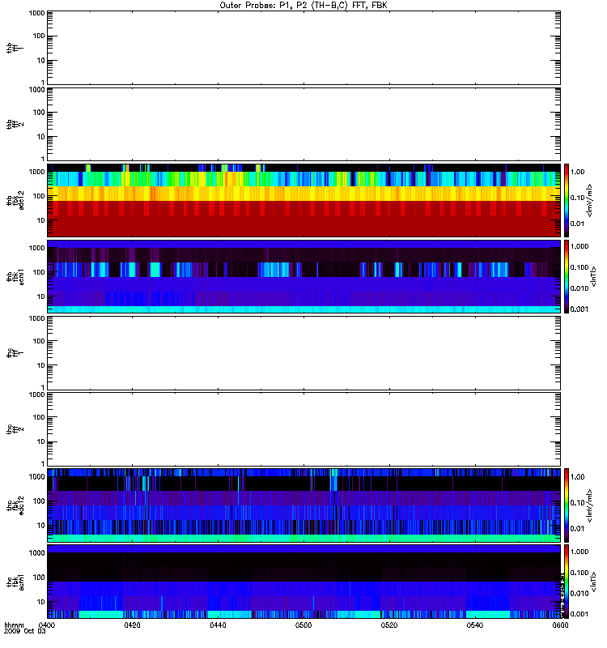Select the 0600 time axis label
The image size is (607, 648).
point(560,625)
